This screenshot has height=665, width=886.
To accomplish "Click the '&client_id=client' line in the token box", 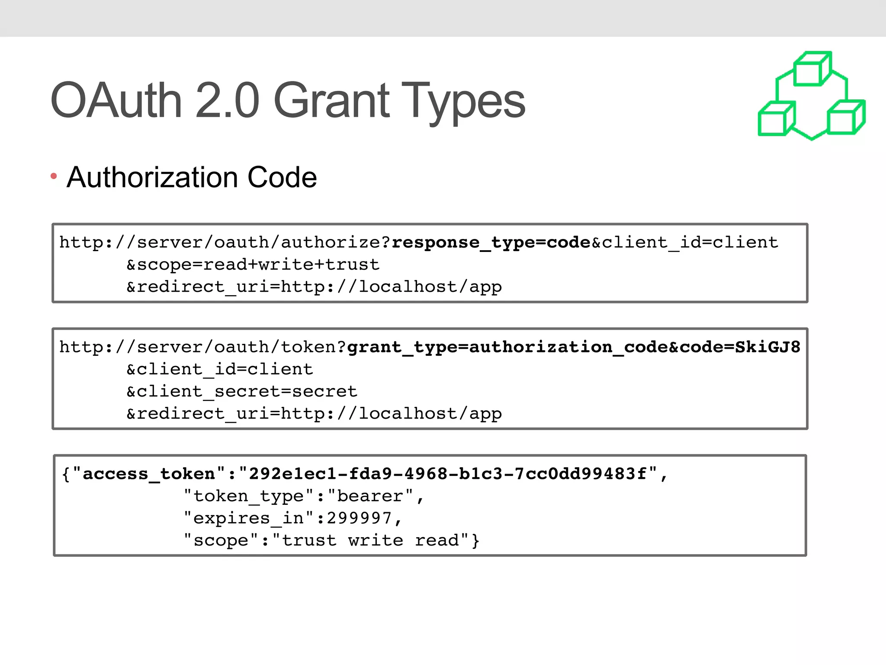I will point(220,369).
